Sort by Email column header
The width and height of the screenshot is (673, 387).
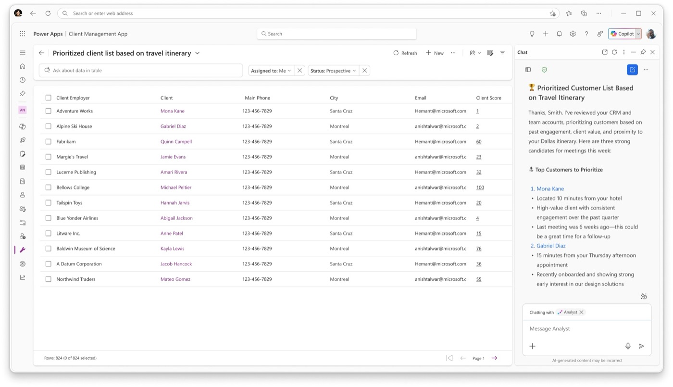[x=421, y=98]
